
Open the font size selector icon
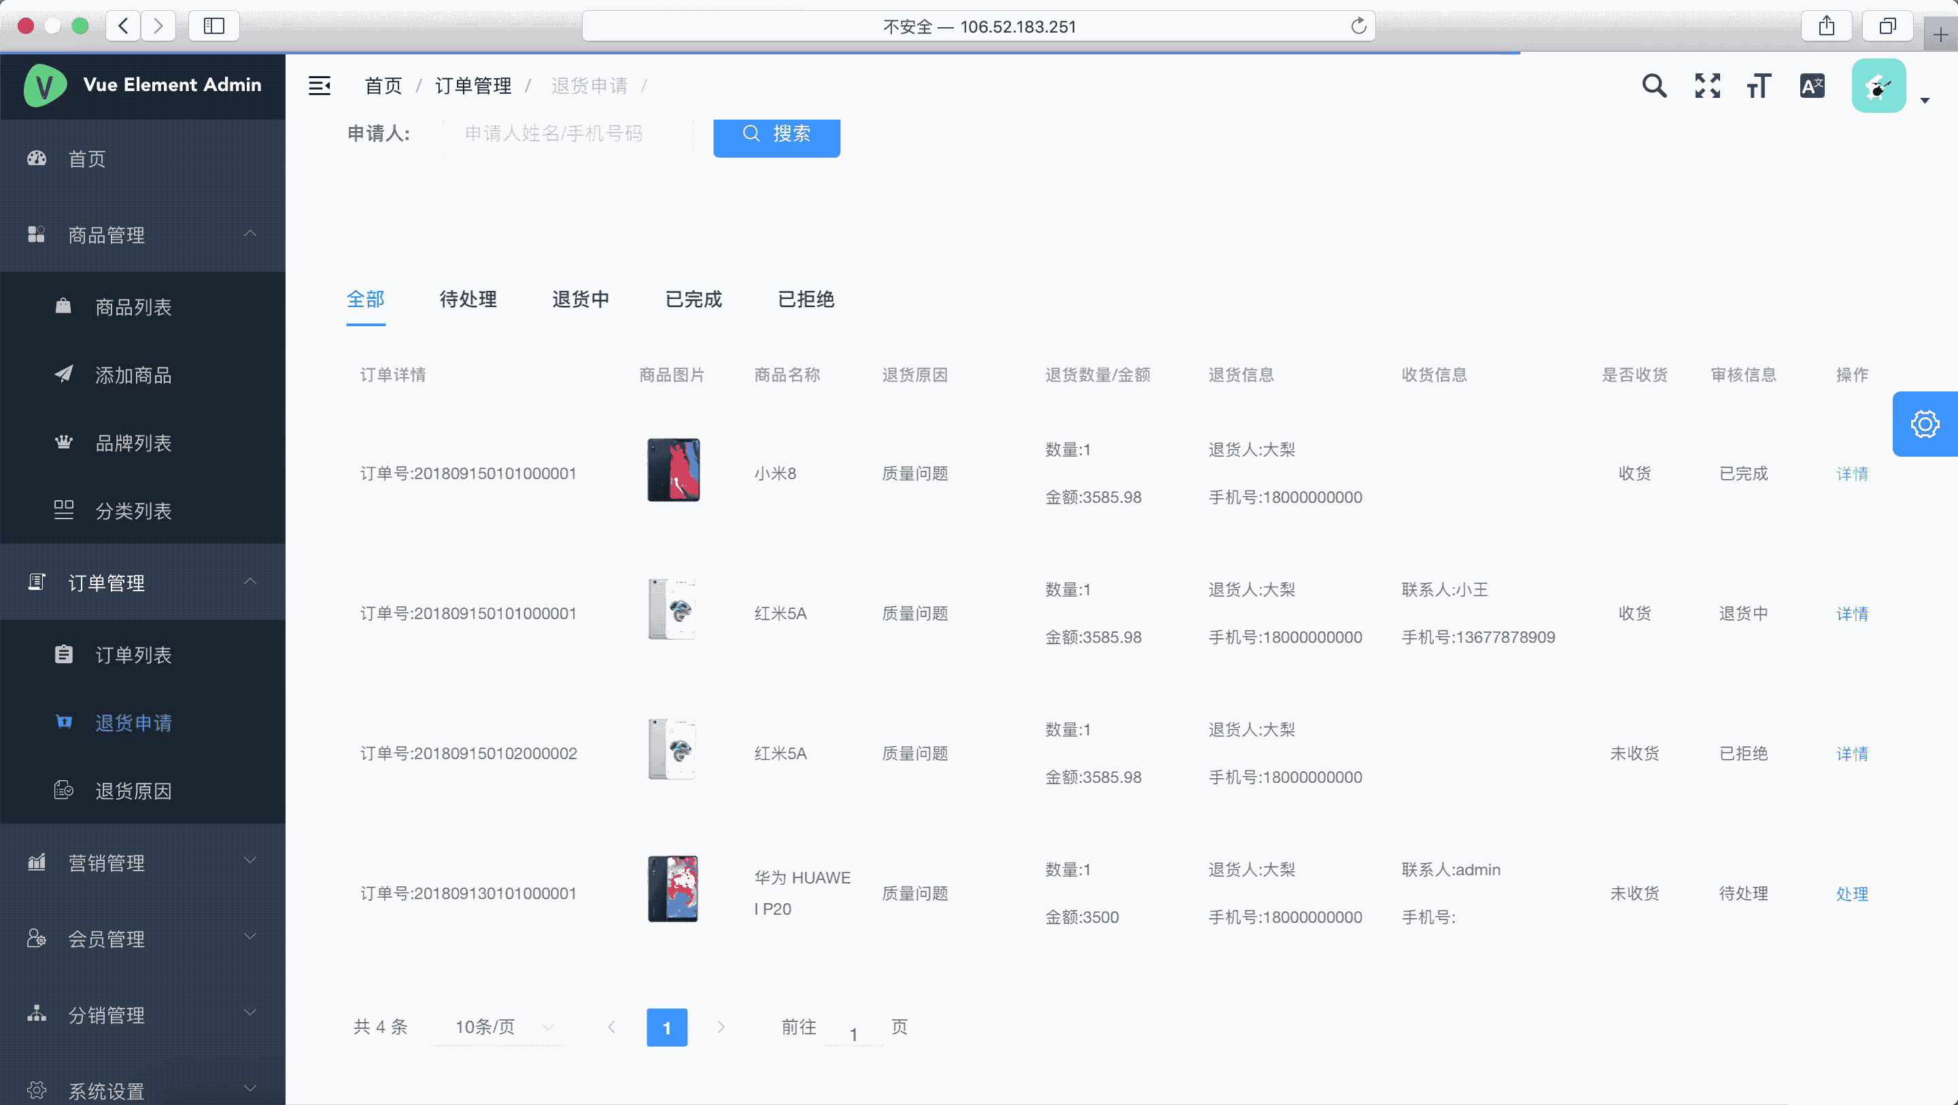[1759, 86]
